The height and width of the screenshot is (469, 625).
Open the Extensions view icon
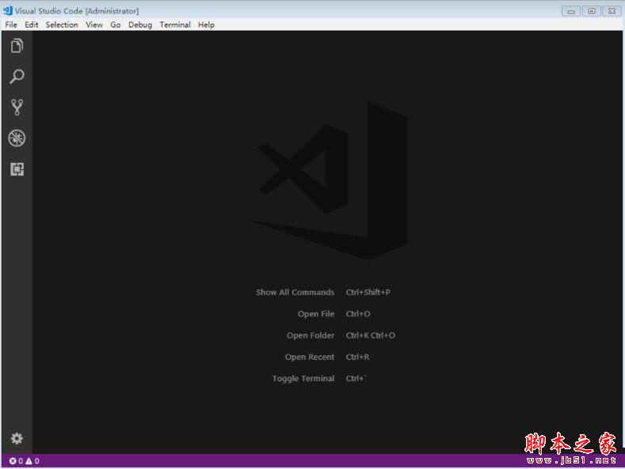point(17,169)
